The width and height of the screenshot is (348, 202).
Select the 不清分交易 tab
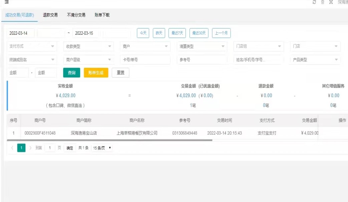click(x=76, y=15)
